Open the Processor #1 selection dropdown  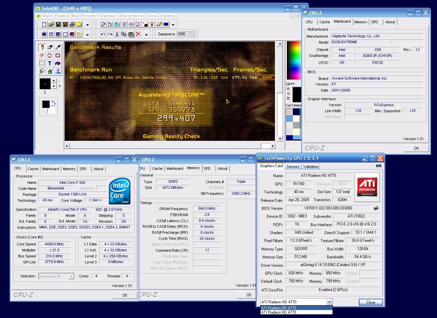(71, 276)
